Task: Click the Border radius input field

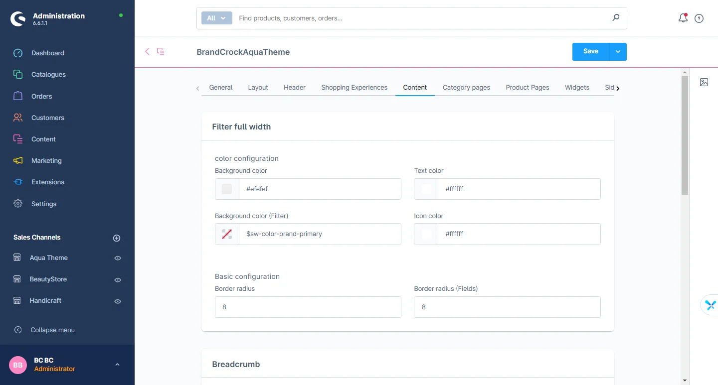Action: [x=308, y=307]
